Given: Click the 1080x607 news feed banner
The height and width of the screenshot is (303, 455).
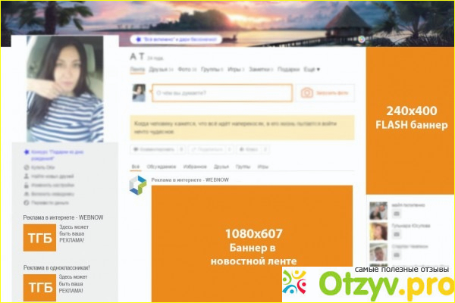Looking at the screenshot, I should pyautogui.click(x=251, y=242).
